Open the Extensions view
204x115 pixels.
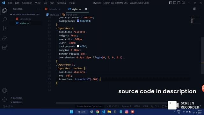(x=4, y=47)
